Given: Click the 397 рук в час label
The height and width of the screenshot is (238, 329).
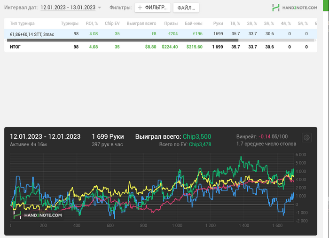Looking at the screenshot, I should [x=107, y=144].
